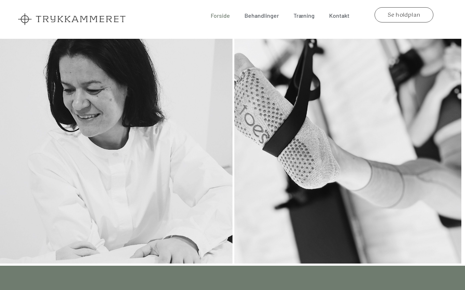Open the Behandlinger menu item
Image resolution: width=465 pixels, height=290 pixels.
(x=262, y=16)
